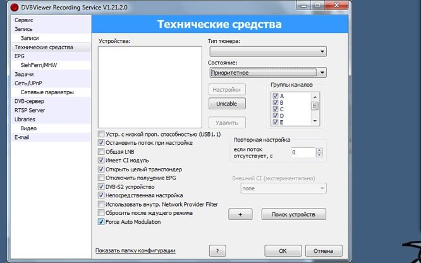Image resolution: width=421 pixels, height=263 pixels.
Task: Select 'EPG' in the left sidebar
Action: coord(20,56)
